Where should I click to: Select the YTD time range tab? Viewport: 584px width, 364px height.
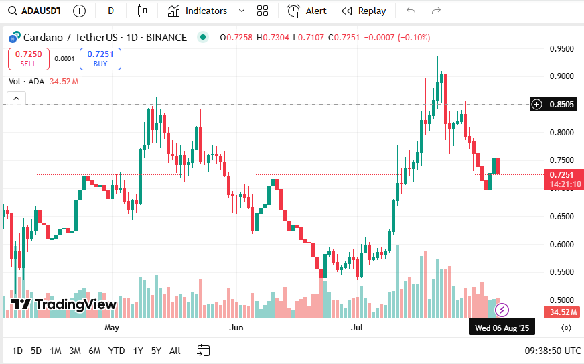(x=117, y=351)
